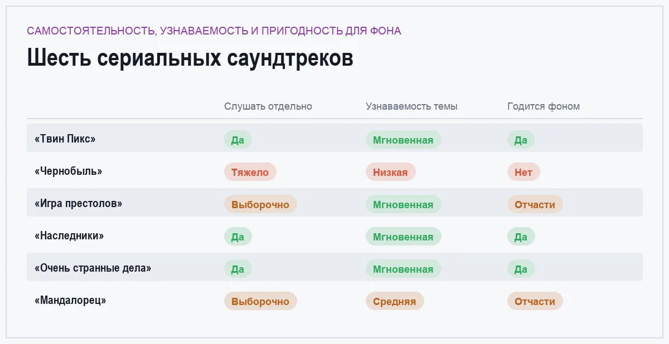Click «Выборочно» in the Игра престолов row
Screen dimensions: 669x344
pos(260,204)
